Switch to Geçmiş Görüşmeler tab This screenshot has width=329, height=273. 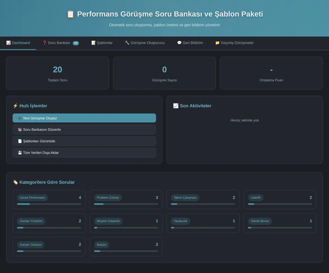(x=234, y=43)
